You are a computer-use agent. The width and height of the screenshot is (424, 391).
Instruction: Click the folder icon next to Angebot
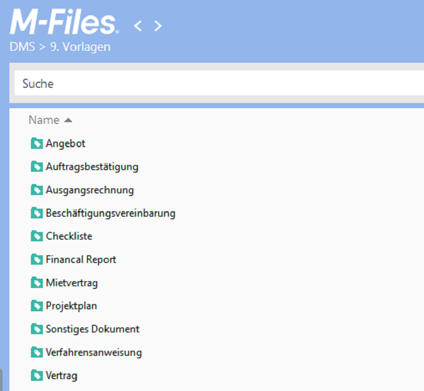37,144
